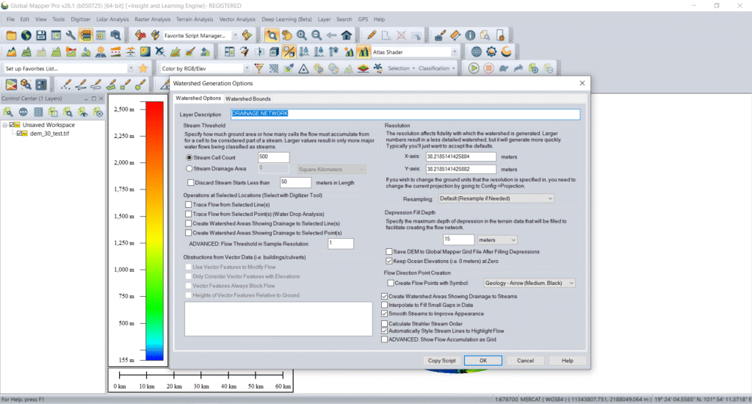Click the airplane icon in terrain toolbar

(159, 52)
